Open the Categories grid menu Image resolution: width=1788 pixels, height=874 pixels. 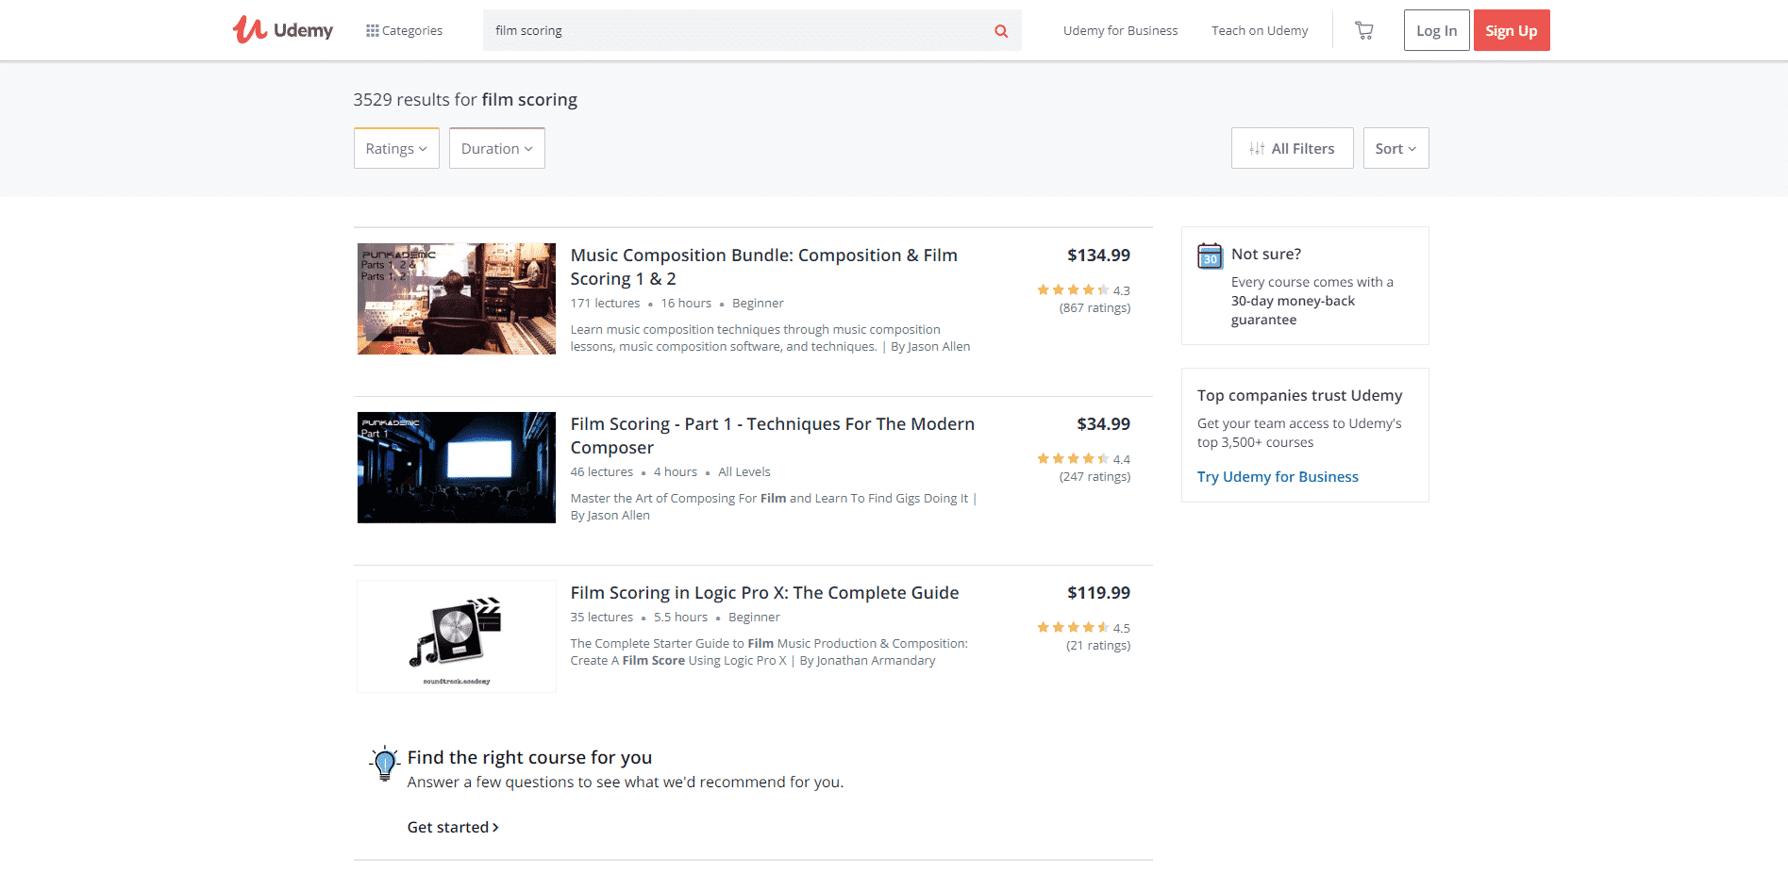404,30
